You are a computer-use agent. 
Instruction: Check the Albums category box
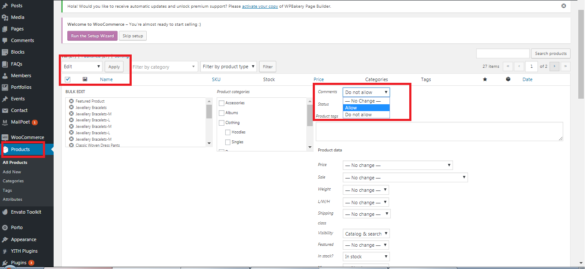point(222,113)
